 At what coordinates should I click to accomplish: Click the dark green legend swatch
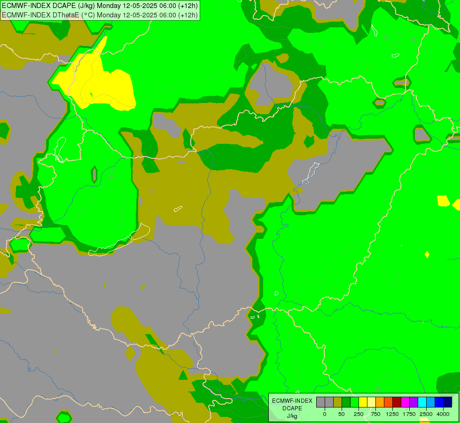346,402
